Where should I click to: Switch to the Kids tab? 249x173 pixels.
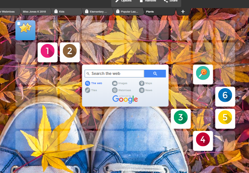click(67, 12)
